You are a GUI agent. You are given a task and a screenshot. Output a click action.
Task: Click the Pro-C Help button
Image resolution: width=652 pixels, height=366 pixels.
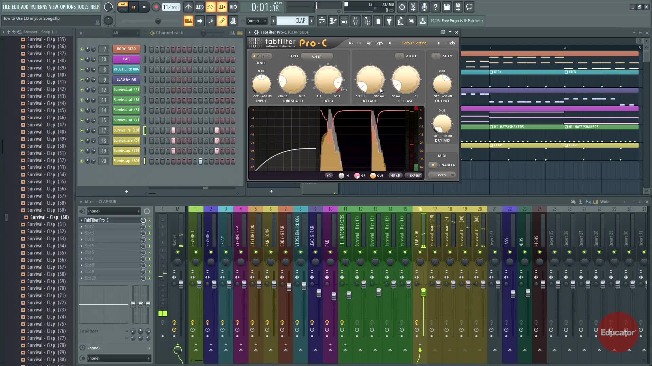pyautogui.click(x=451, y=43)
